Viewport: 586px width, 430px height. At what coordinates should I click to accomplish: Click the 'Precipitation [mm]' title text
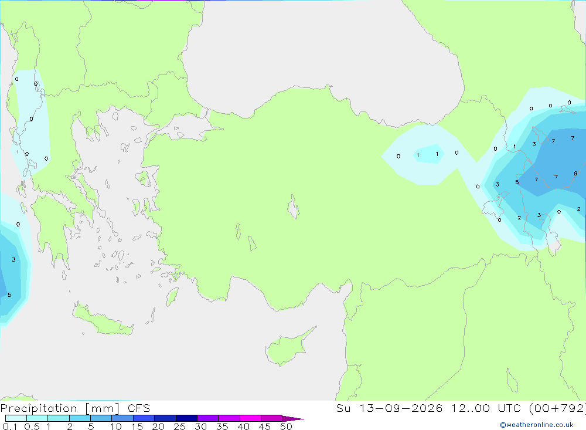[60, 408]
